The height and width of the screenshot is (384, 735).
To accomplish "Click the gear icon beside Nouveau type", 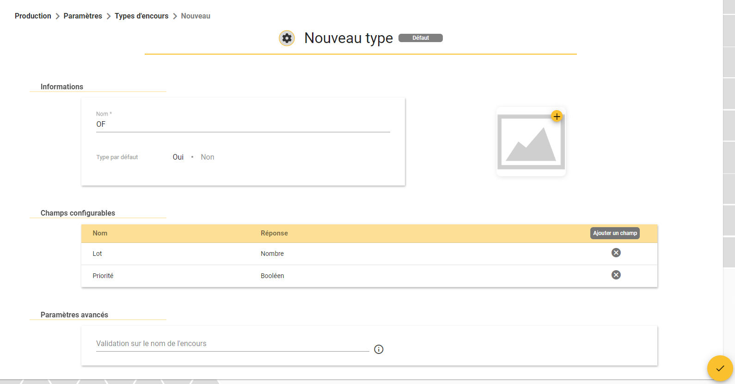I will (x=287, y=38).
